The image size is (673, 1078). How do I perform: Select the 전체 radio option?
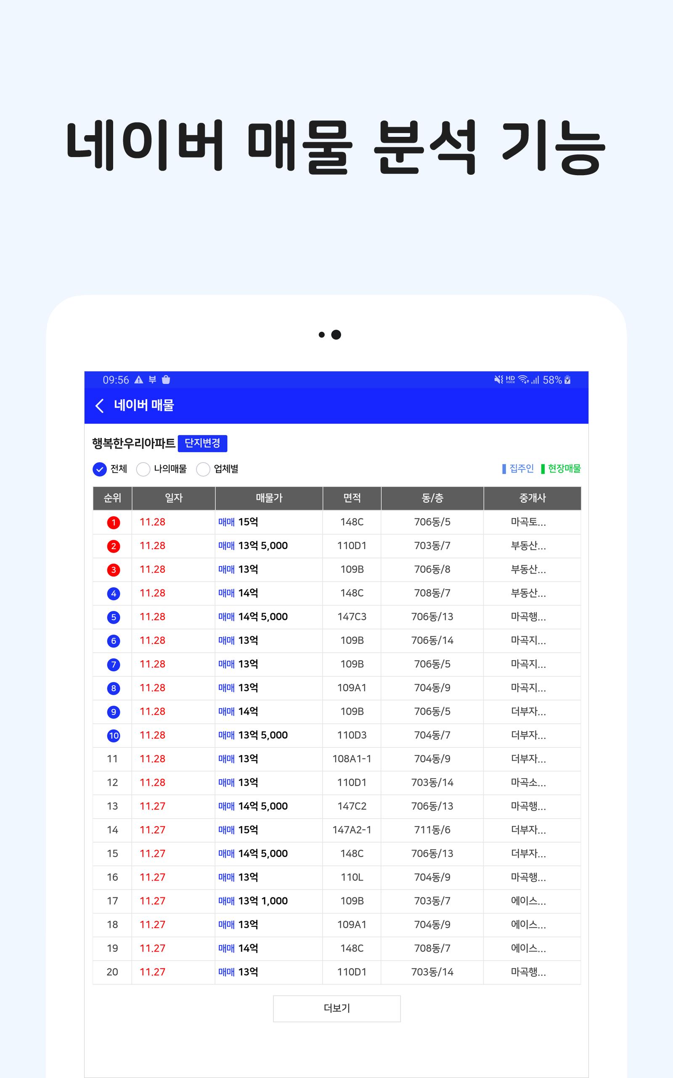pyautogui.click(x=100, y=469)
